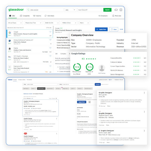Save Digitas Analyst job with heart
Viewport: 151px width, 151px height.
(x=50, y=48)
